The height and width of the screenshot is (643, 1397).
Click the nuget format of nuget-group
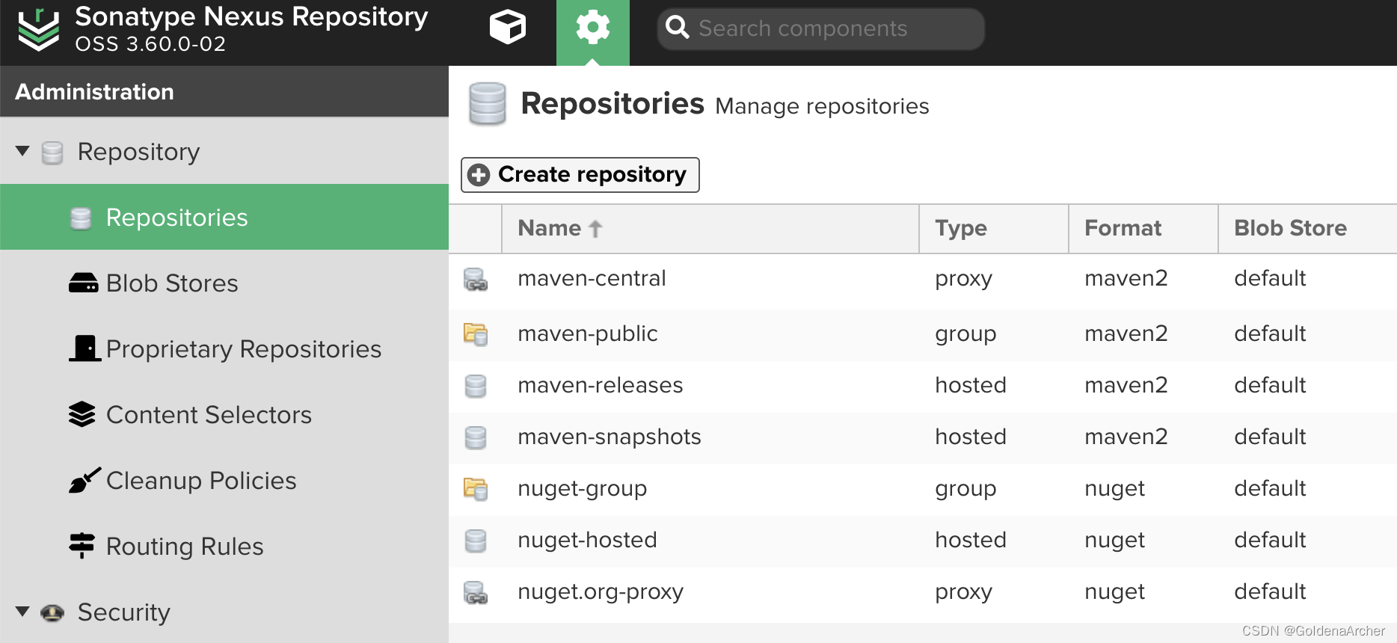coord(1114,490)
